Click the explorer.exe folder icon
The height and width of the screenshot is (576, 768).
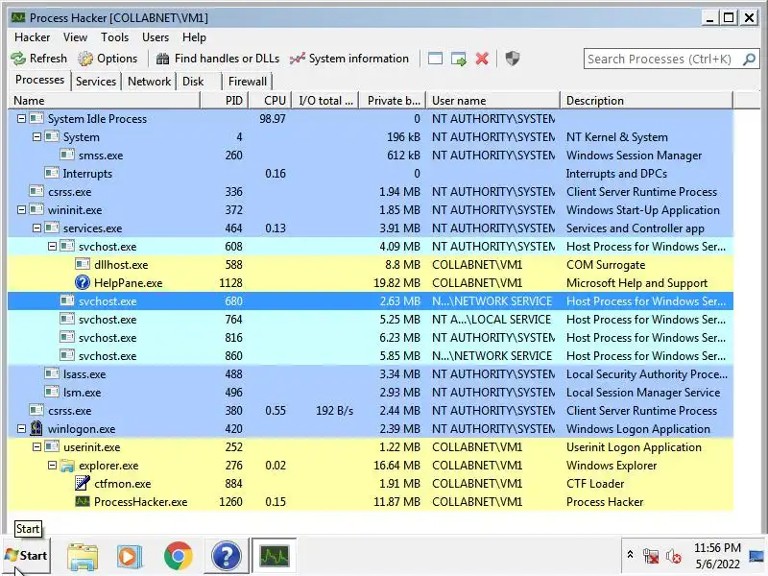point(67,466)
